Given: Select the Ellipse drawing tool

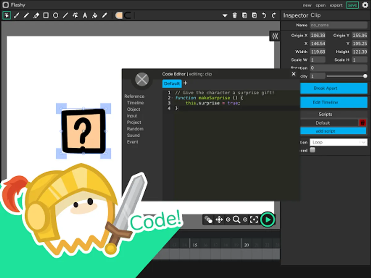Looking at the screenshot, I should click(x=56, y=15).
